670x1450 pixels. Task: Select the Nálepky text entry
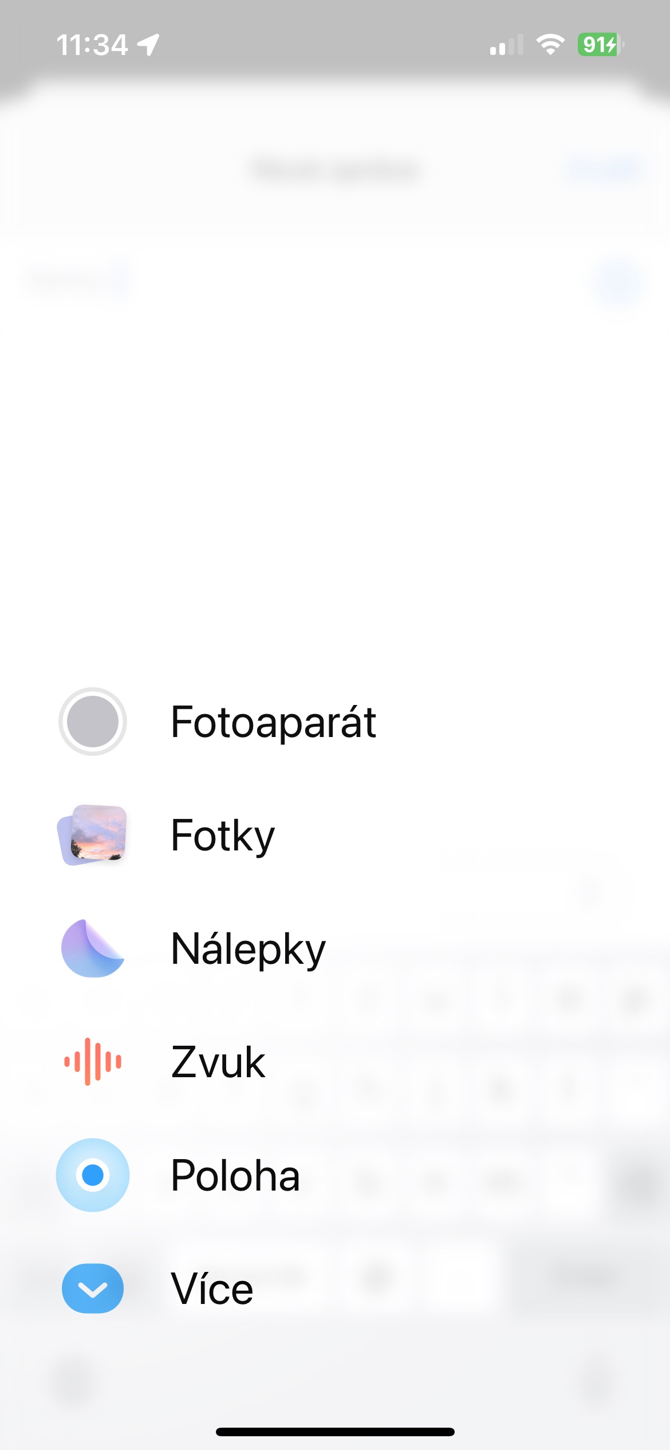click(248, 948)
